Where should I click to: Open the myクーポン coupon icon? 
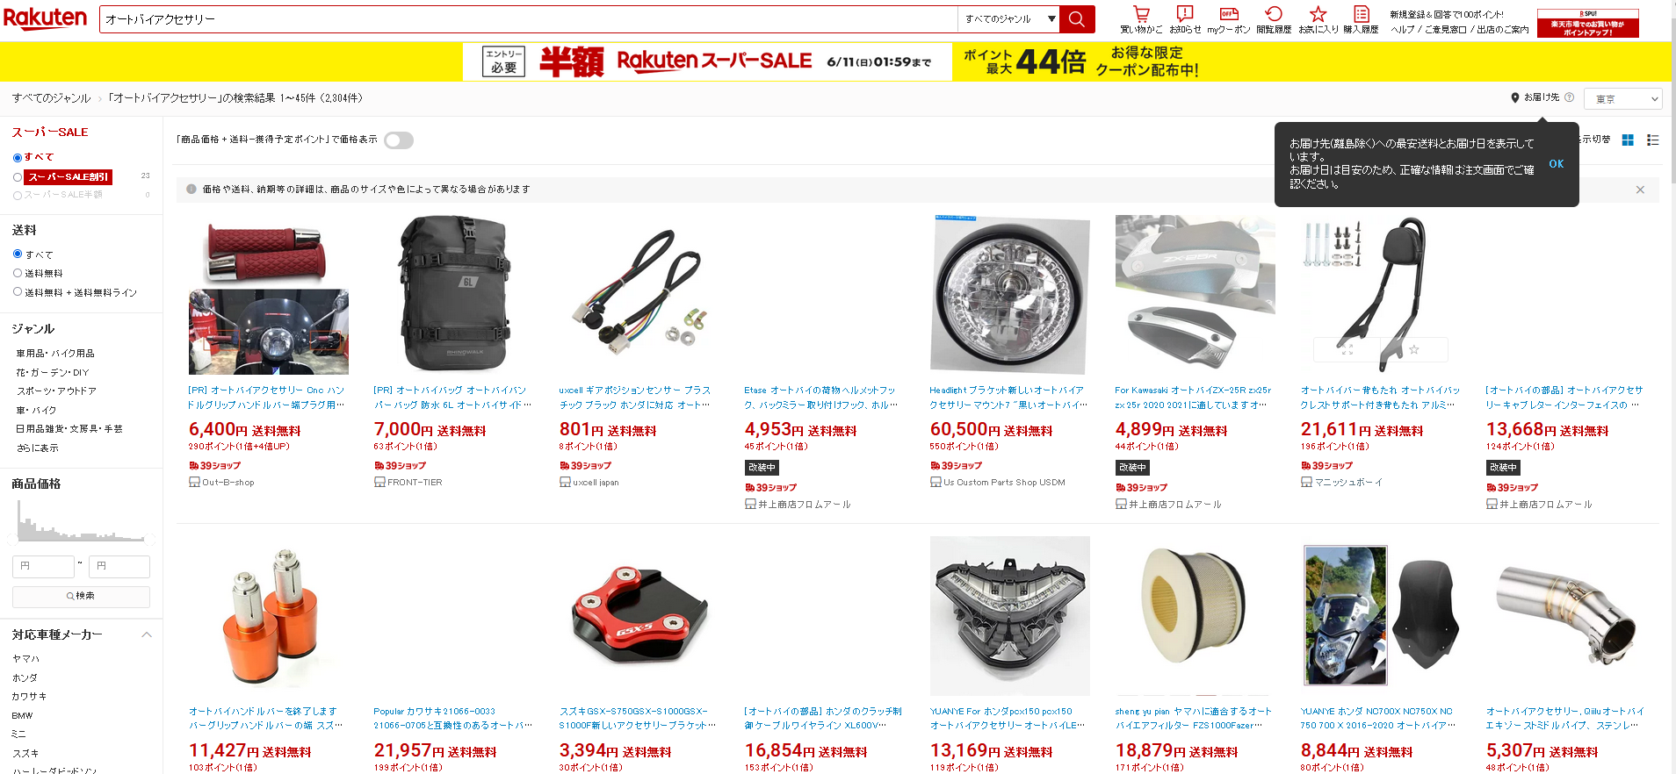[1229, 14]
